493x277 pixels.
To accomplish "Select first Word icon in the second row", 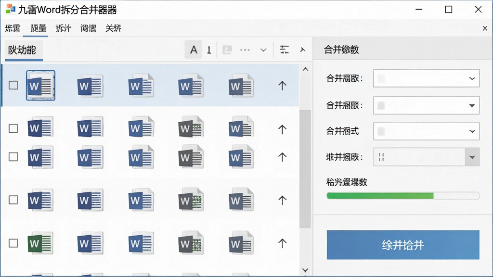I will tap(40, 127).
